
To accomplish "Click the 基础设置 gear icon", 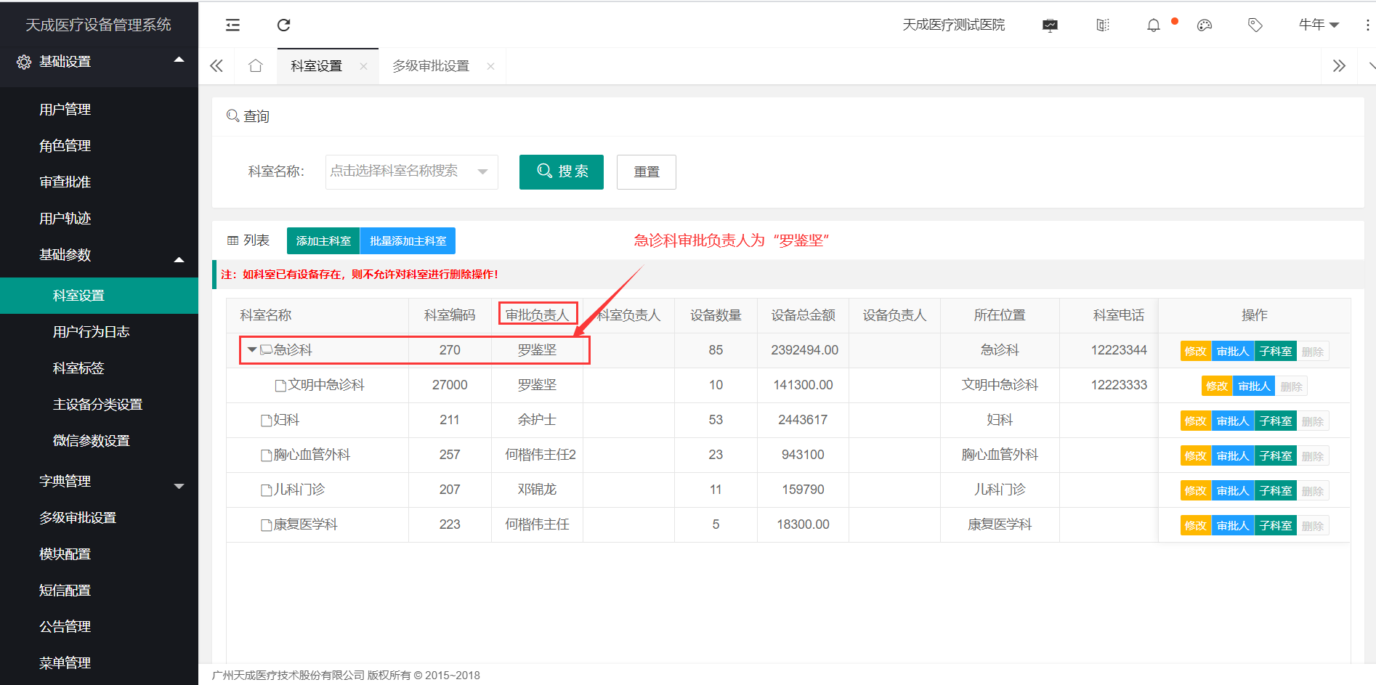I will coord(24,62).
